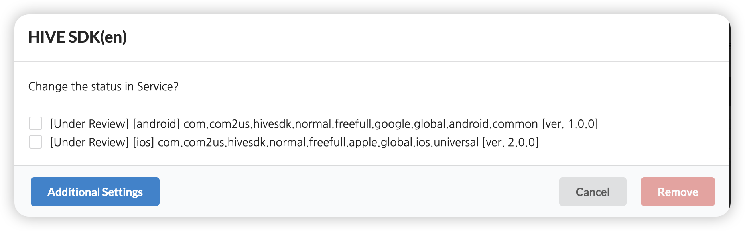
Task: Click the 'Change the status in Service?' text
Action: [103, 86]
